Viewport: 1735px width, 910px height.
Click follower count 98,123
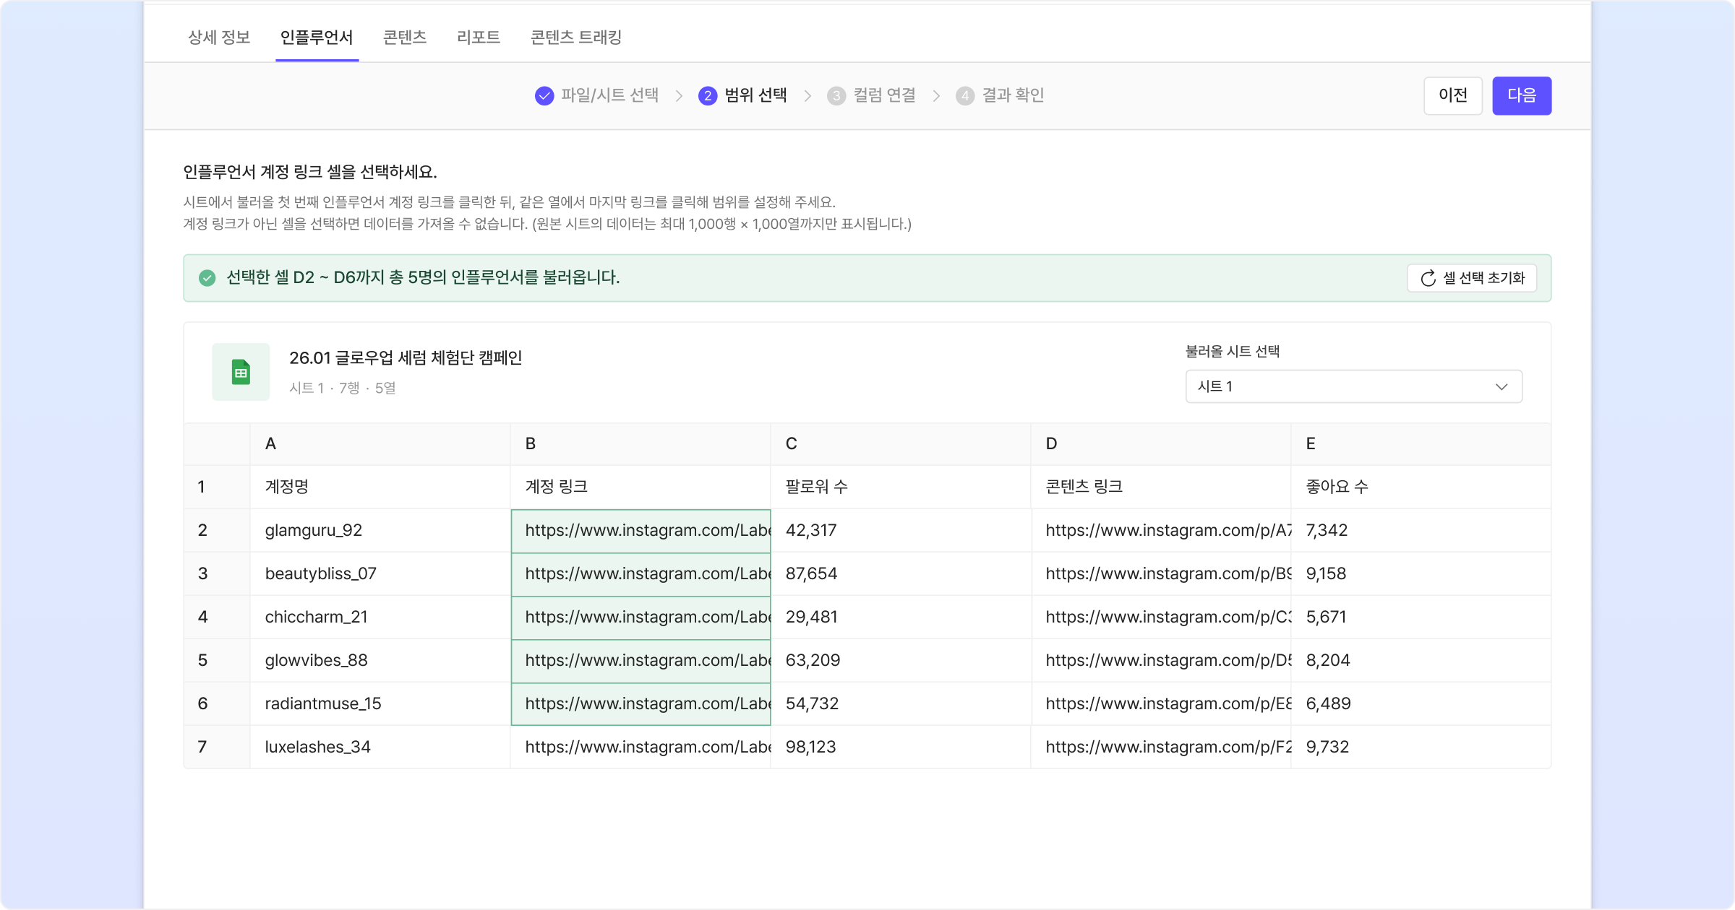901,747
